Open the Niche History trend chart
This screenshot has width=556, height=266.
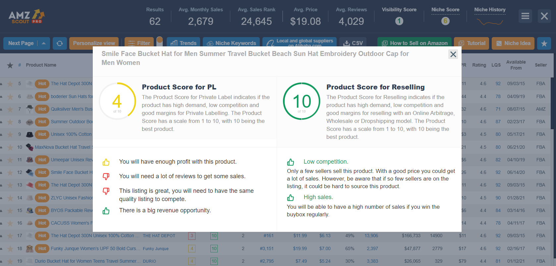pos(490,22)
